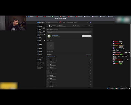Pause playback with the round player button
The image size is (131, 105).
[x=49, y=26]
